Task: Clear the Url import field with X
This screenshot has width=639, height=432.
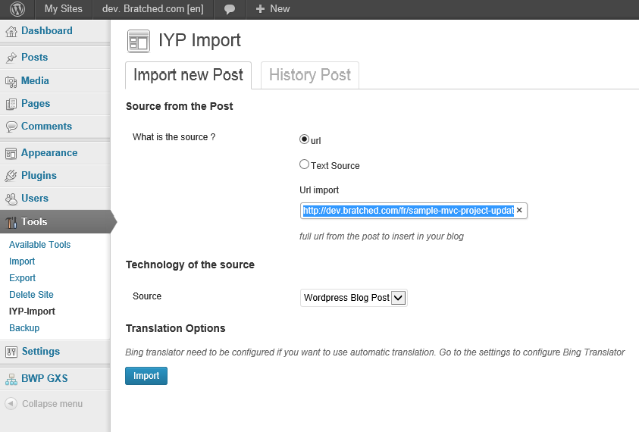Action: (519, 210)
